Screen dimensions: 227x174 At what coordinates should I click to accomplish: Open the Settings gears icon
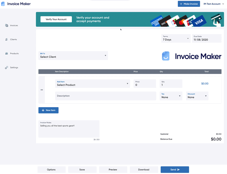pyautogui.click(x=6, y=67)
